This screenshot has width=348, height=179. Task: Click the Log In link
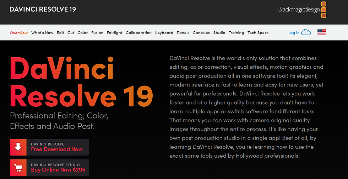coord(294,33)
